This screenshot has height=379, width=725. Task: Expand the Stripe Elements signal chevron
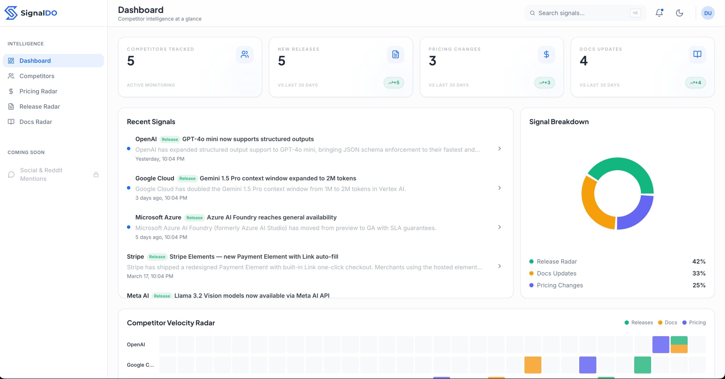499,266
